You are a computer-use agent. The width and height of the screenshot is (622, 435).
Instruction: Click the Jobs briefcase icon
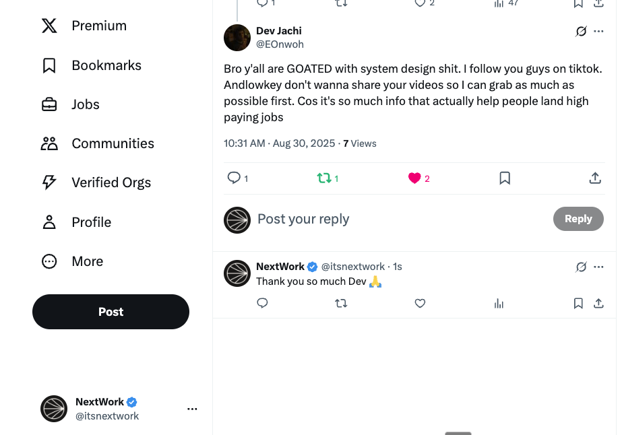(x=49, y=104)
